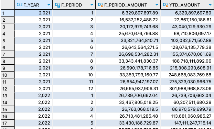Open the F_YEAR column filter dropdown

click(49, 5)
